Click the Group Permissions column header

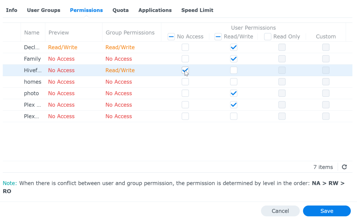point(130,33)
